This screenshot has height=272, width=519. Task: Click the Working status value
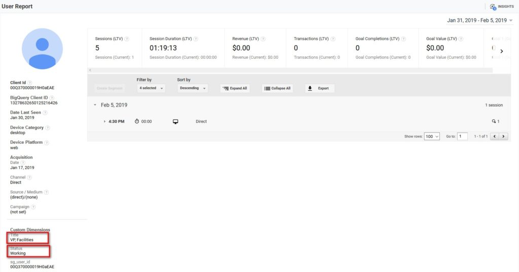click(18, 253)
